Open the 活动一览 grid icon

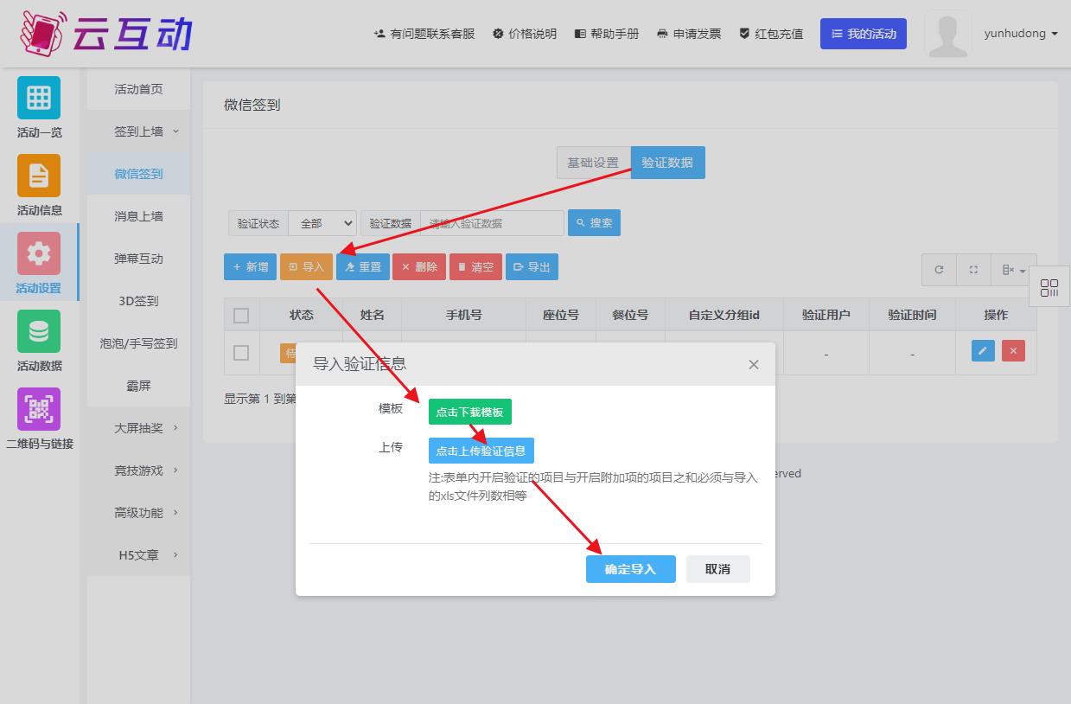coord(39,98)
